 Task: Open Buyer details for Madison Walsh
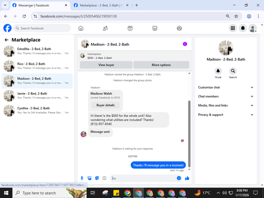pos(106,105)
